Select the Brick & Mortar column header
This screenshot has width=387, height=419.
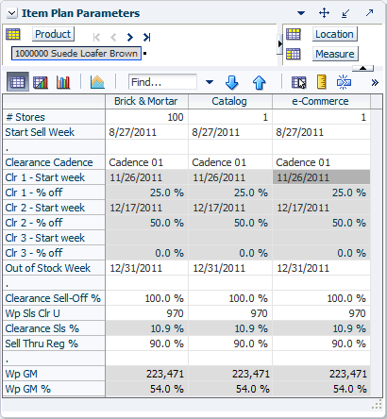click(x=146, y=101)
